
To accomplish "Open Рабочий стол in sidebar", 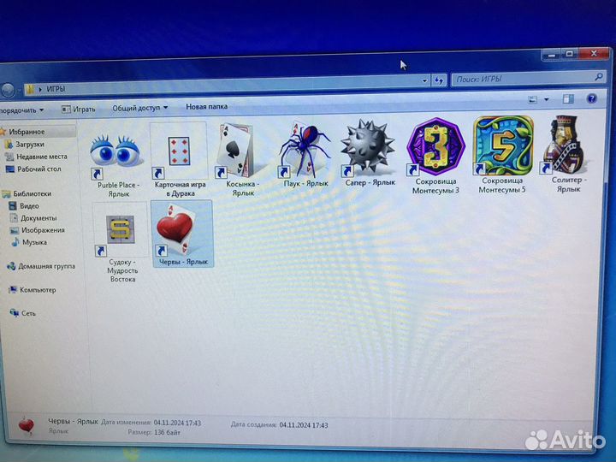I will (38, 169).
